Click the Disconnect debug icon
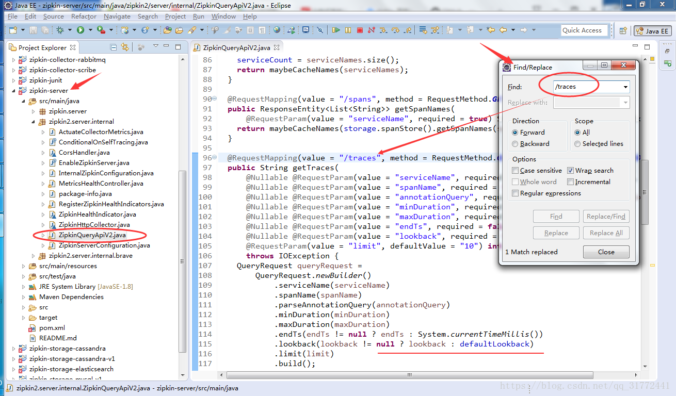This screenshot has height=396, width=676. pyautogui.click(x=372, y=30)
